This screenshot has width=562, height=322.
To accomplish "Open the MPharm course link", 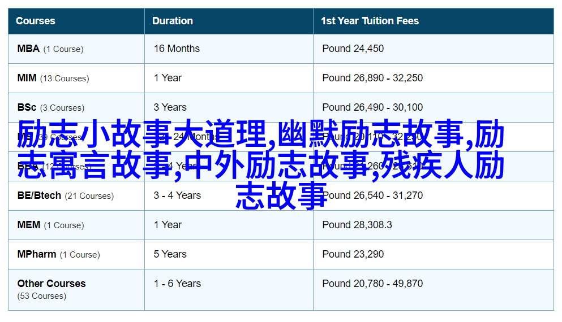I will [x=37, y=254].
